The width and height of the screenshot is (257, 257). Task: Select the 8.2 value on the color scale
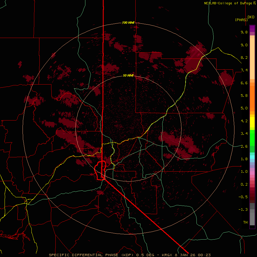(244, 57)
